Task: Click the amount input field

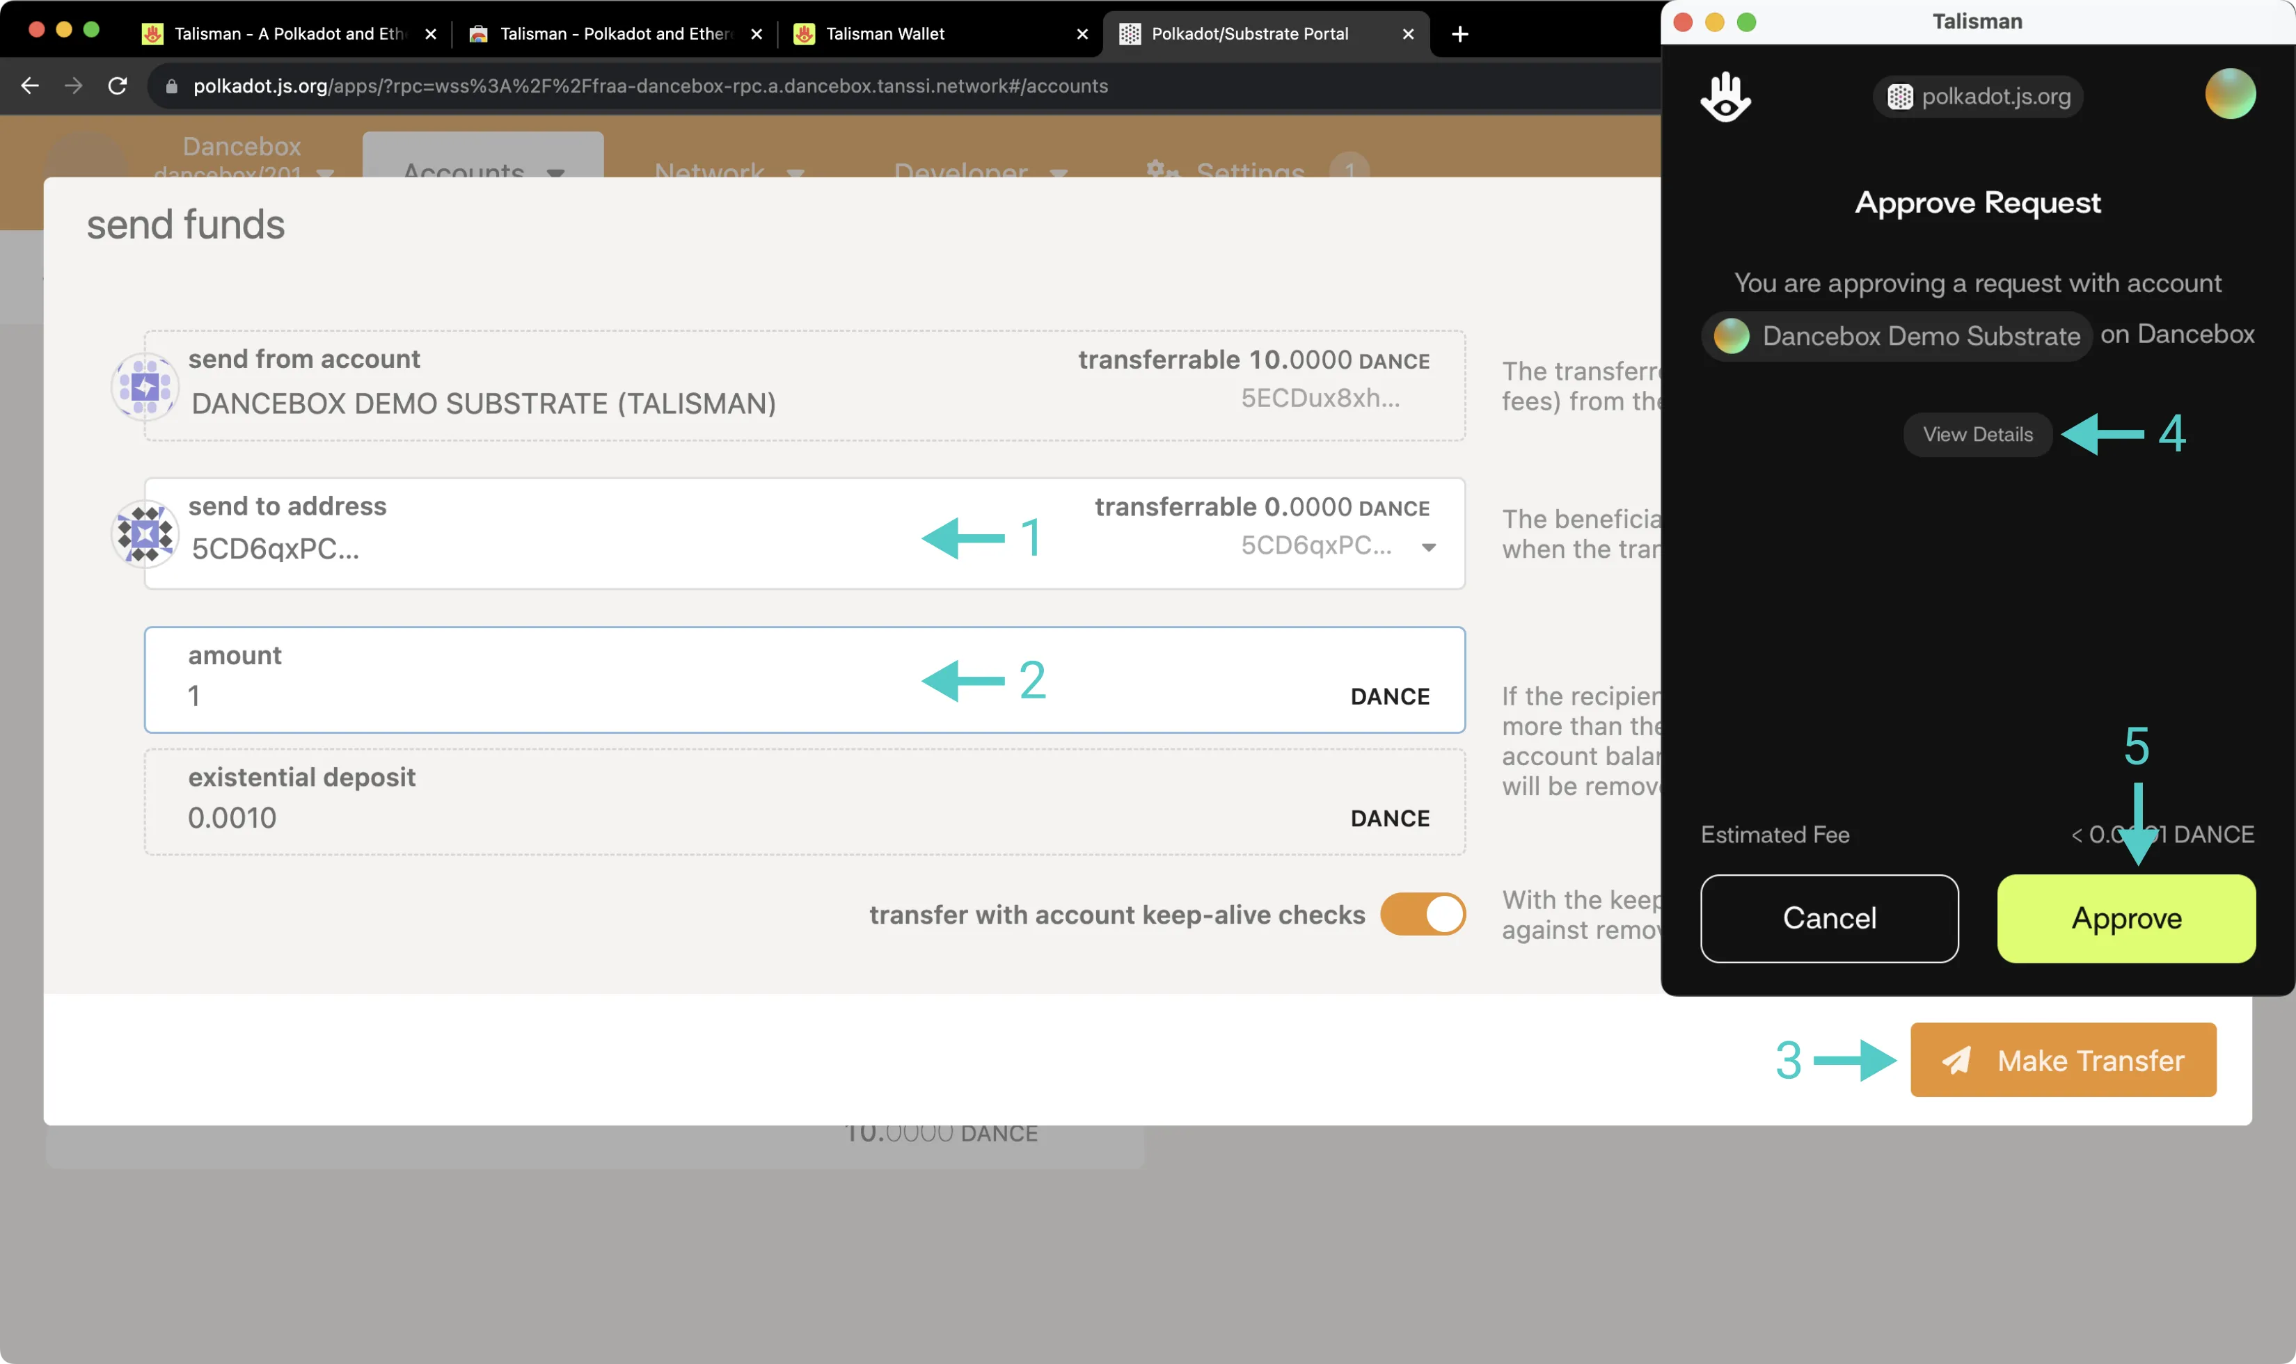Action: 805,680
